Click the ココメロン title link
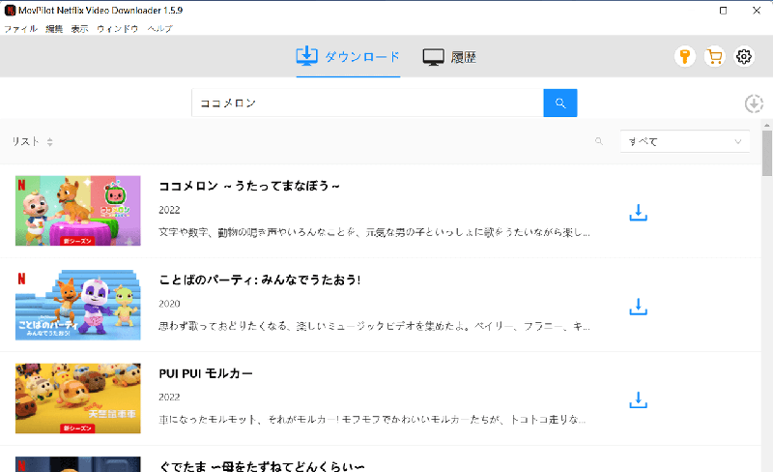Screen dimensions: 773x472 coord(249,186)
